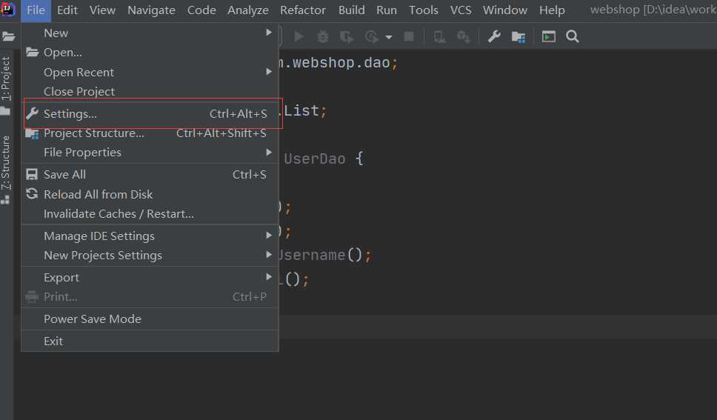Choose Invalidate Caches / Restart...
Screen dimensions: 717x420
pyautogui.click(x=150, y=213)
